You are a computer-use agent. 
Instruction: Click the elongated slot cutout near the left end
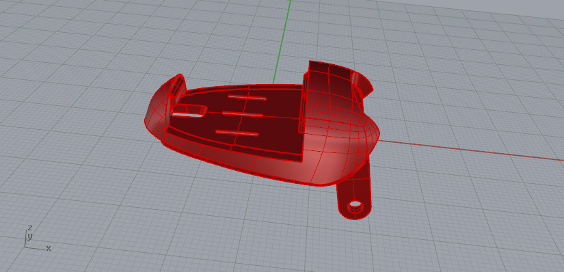187,114
